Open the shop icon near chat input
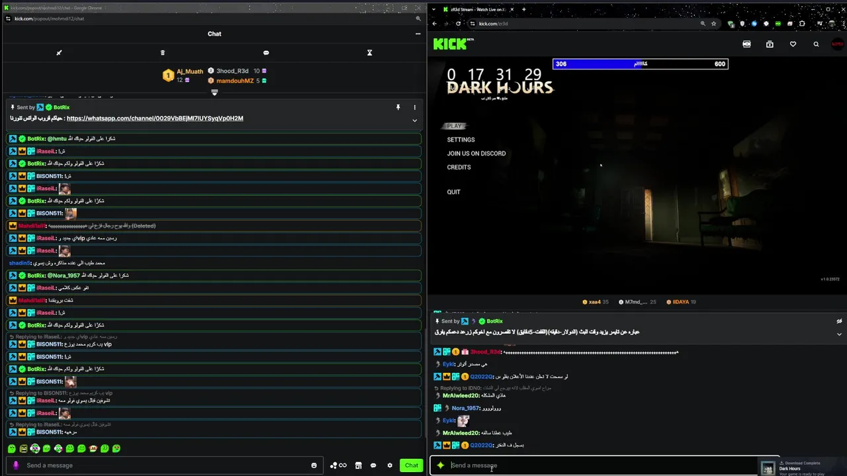This screenshot has width=847, height=476. tap(358, 465)
